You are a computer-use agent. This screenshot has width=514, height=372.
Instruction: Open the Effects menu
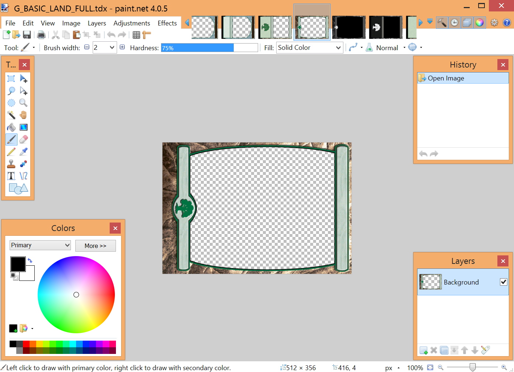(167, 23)
